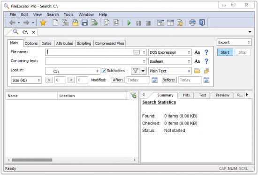This screenshot has width=258, height=175.
Task: Export results with the green arrow icon
Action: (94, 22)
